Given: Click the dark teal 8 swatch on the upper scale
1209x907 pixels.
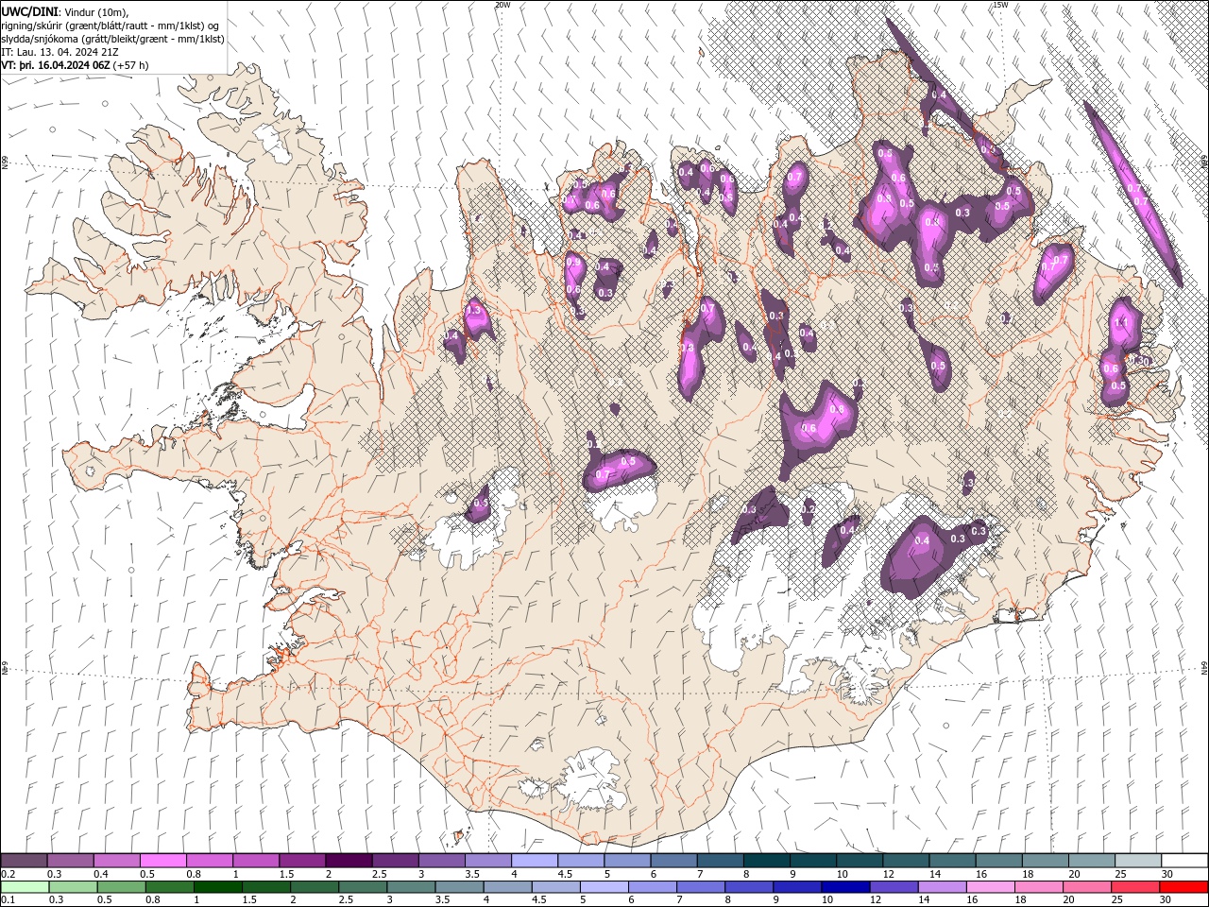Looking at the screenshot, I should click(766, 861).
